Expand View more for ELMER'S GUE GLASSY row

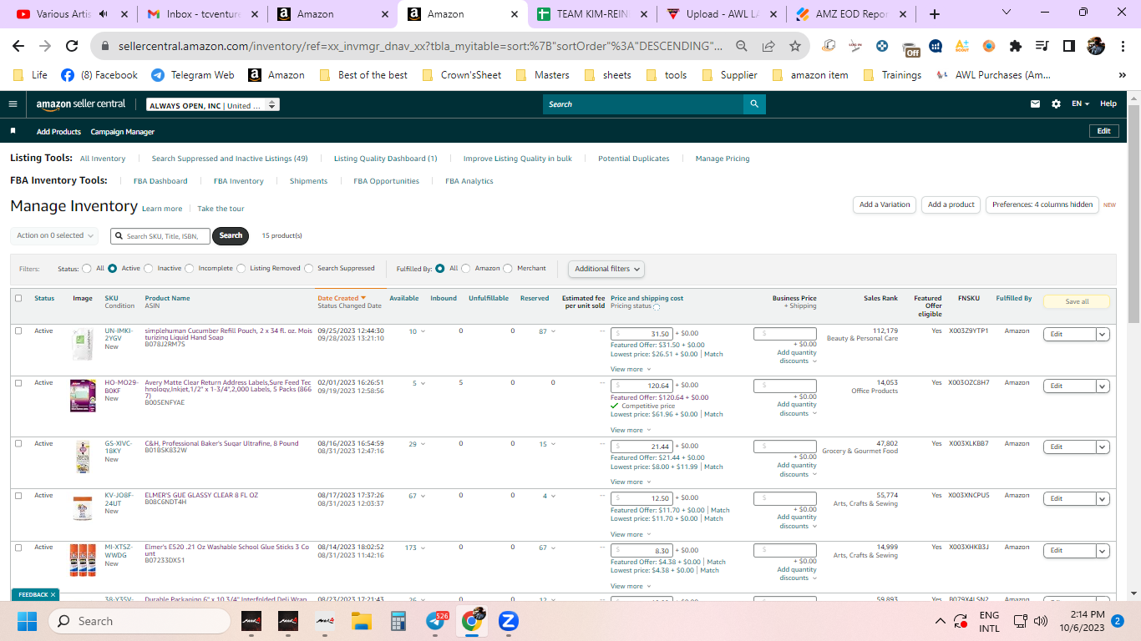(x=630, y=534)
